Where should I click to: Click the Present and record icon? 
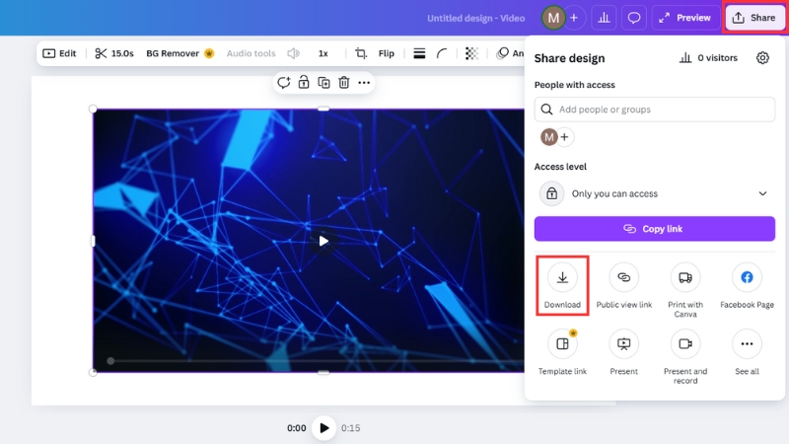coord(684,344)
